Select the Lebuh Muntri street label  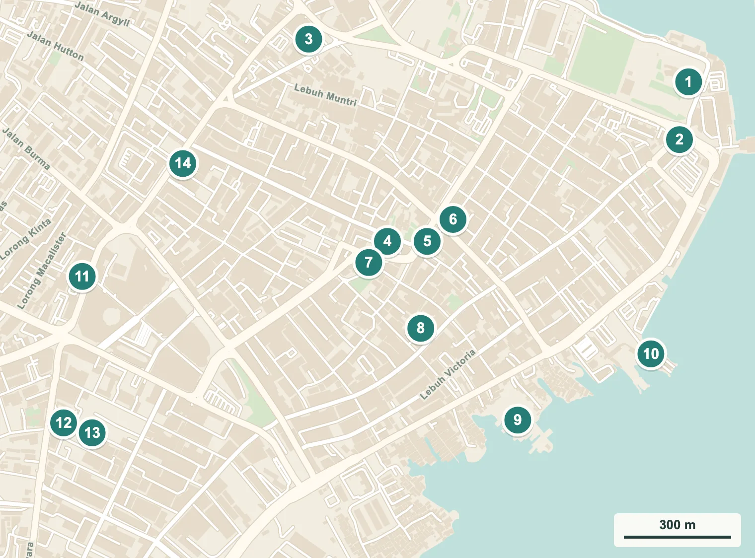click(325, 95)
